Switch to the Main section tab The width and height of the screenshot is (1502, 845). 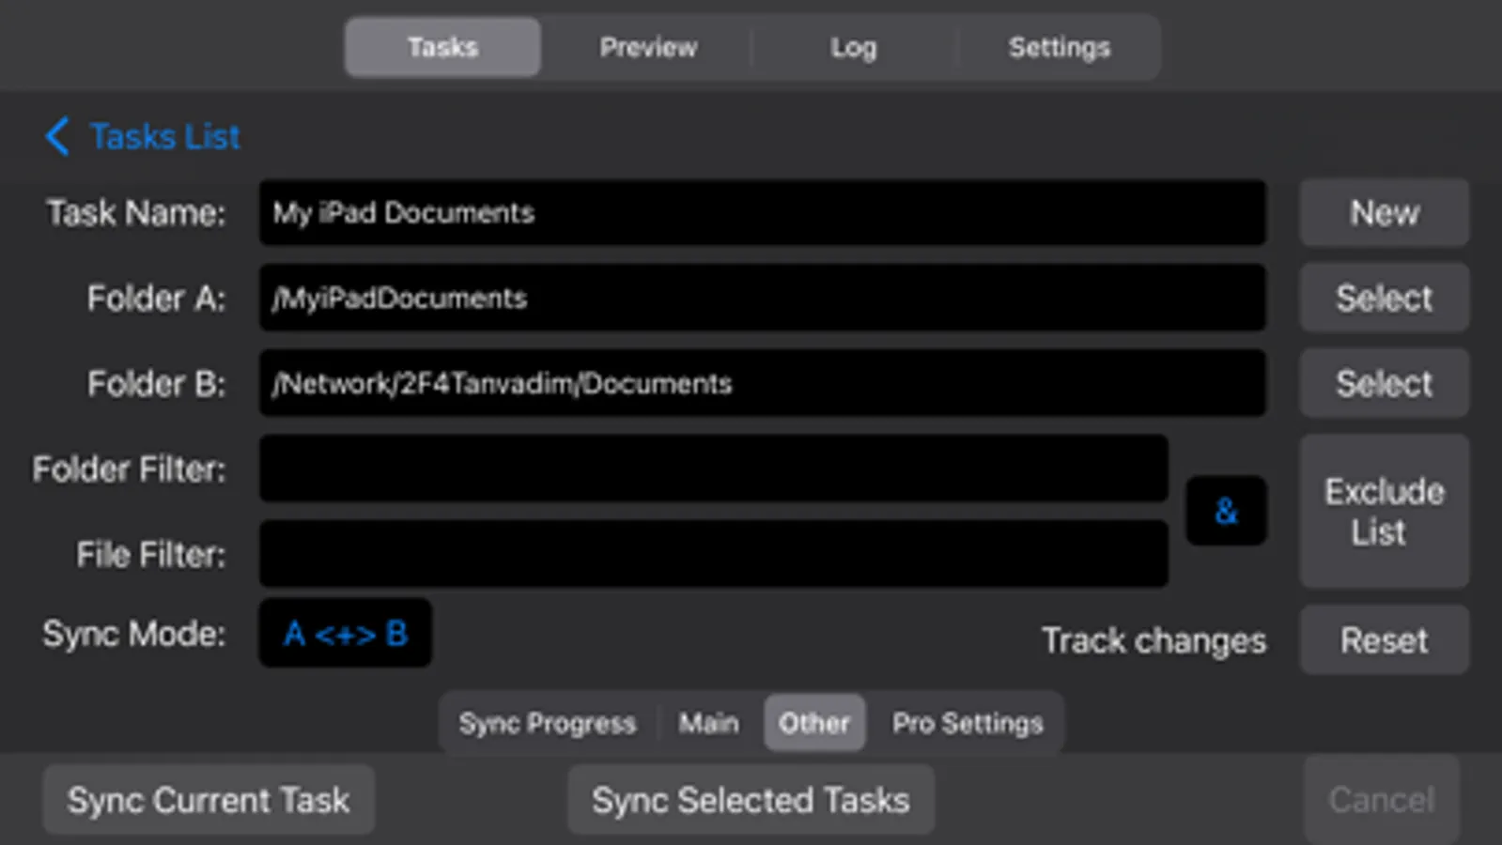point(709,723)
